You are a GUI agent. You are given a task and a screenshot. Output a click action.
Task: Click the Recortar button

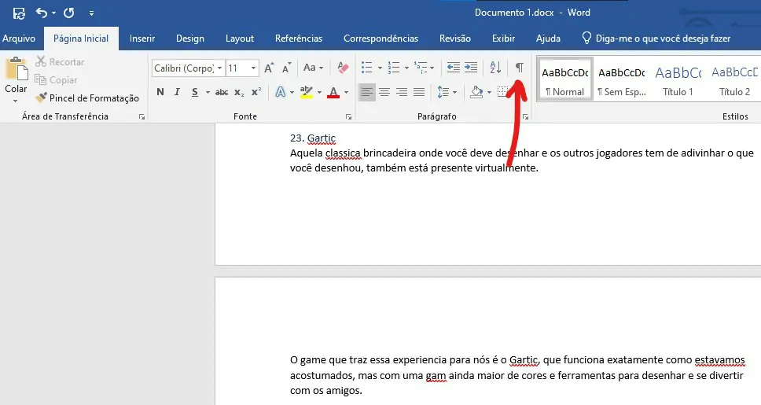tap(61, 61)
